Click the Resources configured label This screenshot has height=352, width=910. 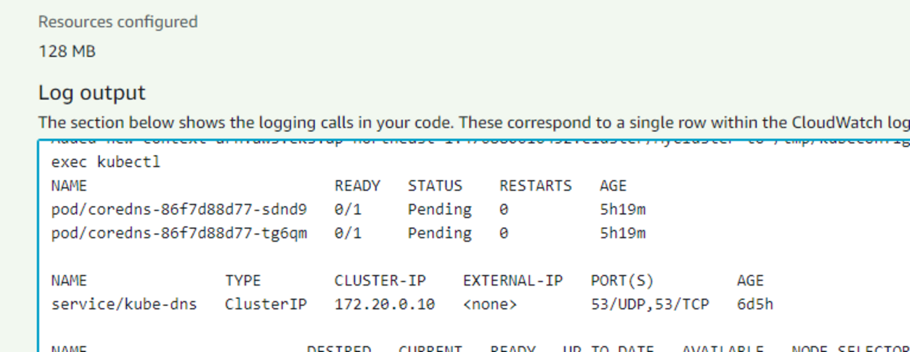pos(118,22)
